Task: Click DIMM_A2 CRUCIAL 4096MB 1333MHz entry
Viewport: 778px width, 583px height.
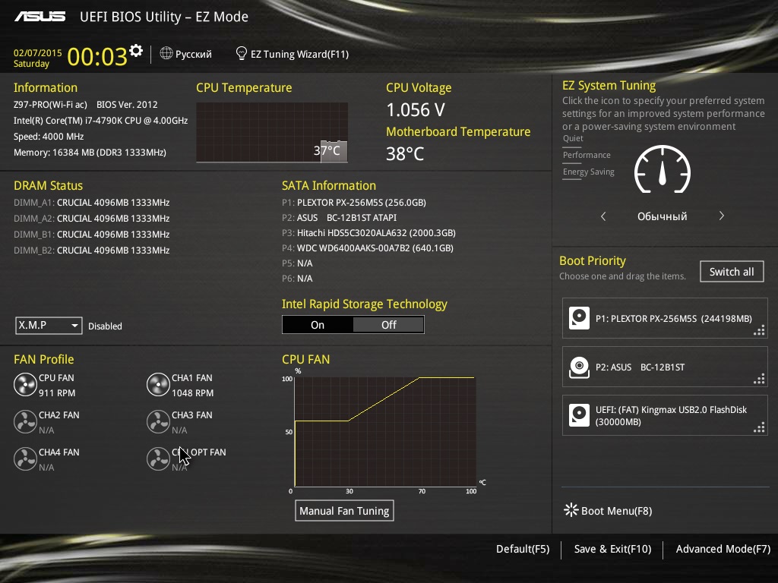Action: [92, 218]
